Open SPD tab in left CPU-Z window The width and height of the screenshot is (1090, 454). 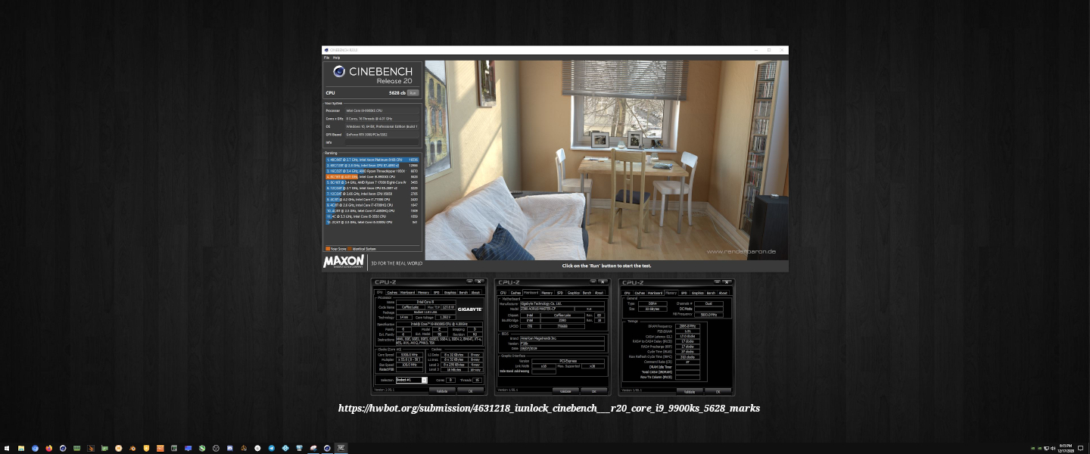pos(437,292)
